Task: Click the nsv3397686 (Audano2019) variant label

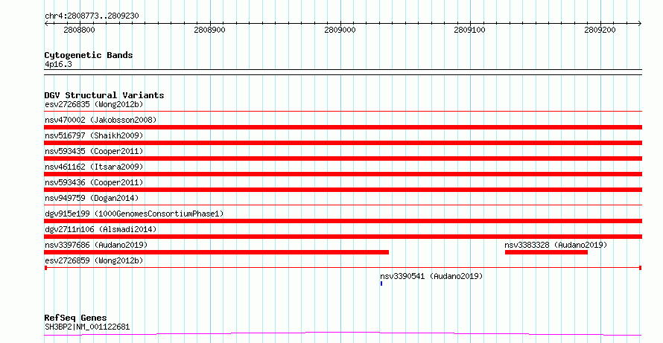Action: [96, 245]
